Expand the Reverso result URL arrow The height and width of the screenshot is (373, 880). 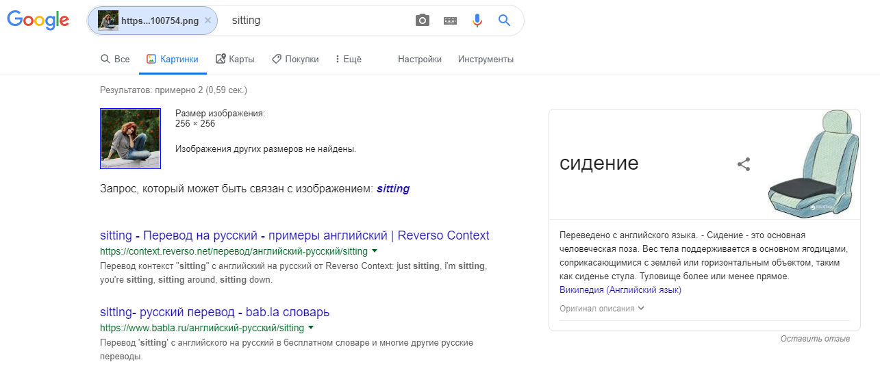(x=375, y=251)
